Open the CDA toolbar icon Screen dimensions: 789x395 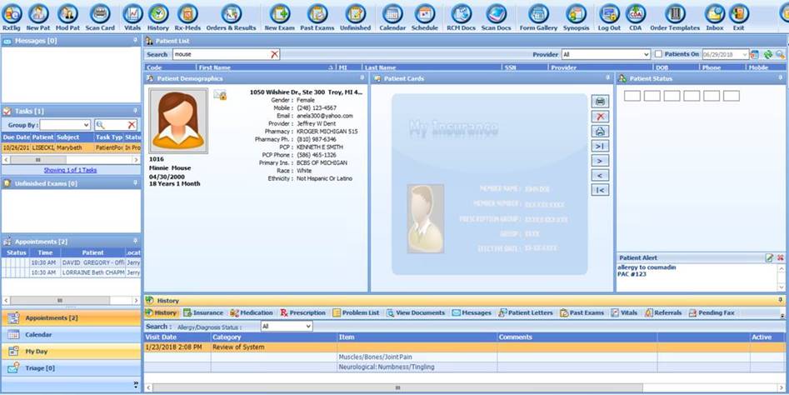click(x=636, y=17)
